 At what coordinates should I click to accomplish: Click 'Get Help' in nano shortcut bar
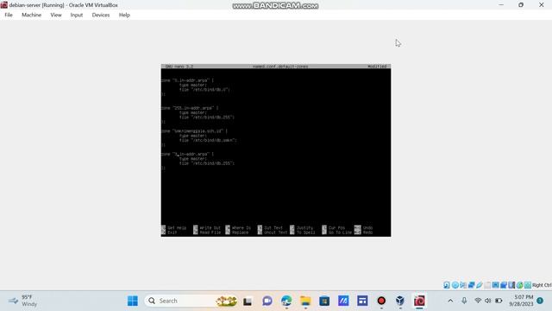click(177, 228)
